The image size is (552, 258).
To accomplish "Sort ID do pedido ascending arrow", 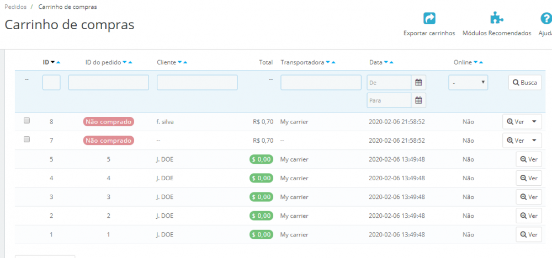I will 130,62.
